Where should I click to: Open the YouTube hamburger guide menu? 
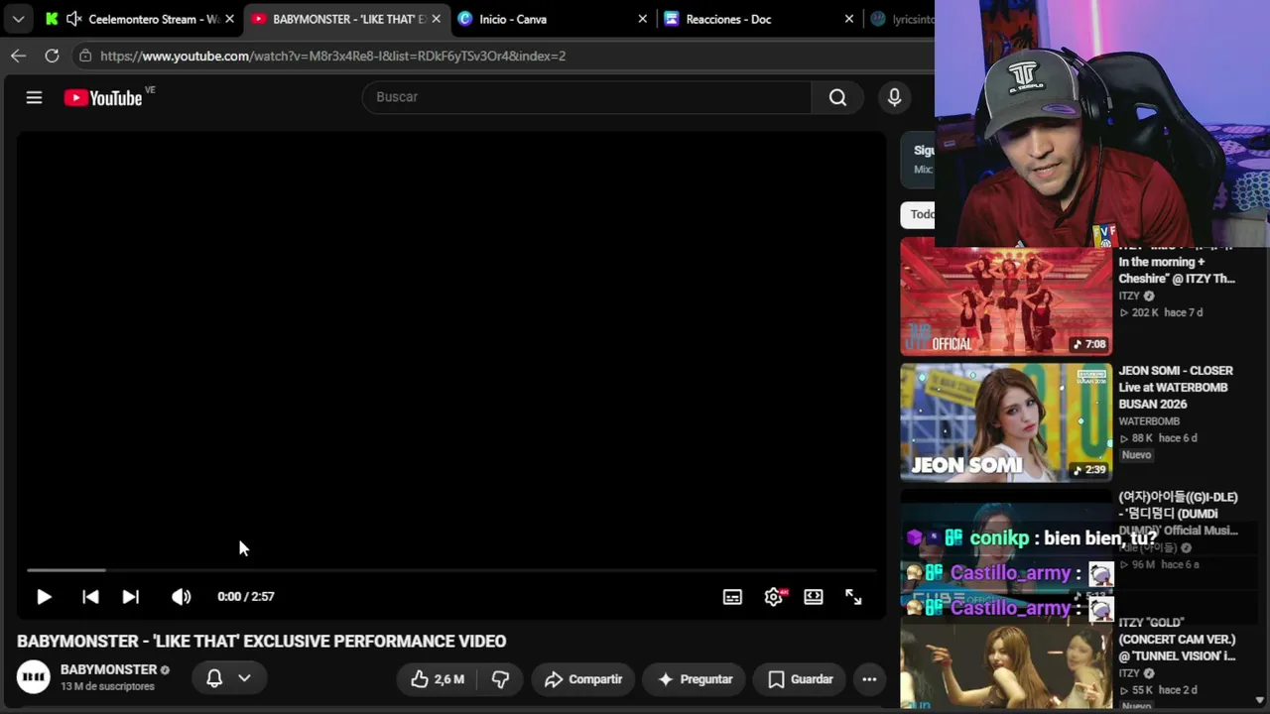(x=34, y=97)
